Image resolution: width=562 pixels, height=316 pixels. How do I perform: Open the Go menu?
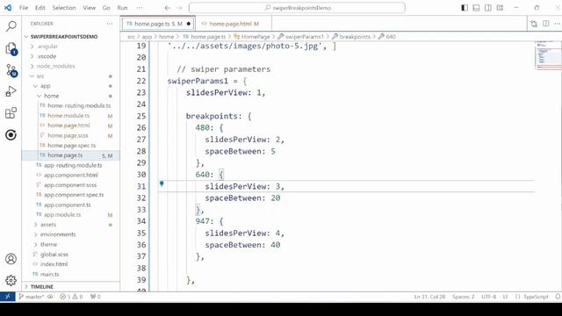click(x=106, y=8)
